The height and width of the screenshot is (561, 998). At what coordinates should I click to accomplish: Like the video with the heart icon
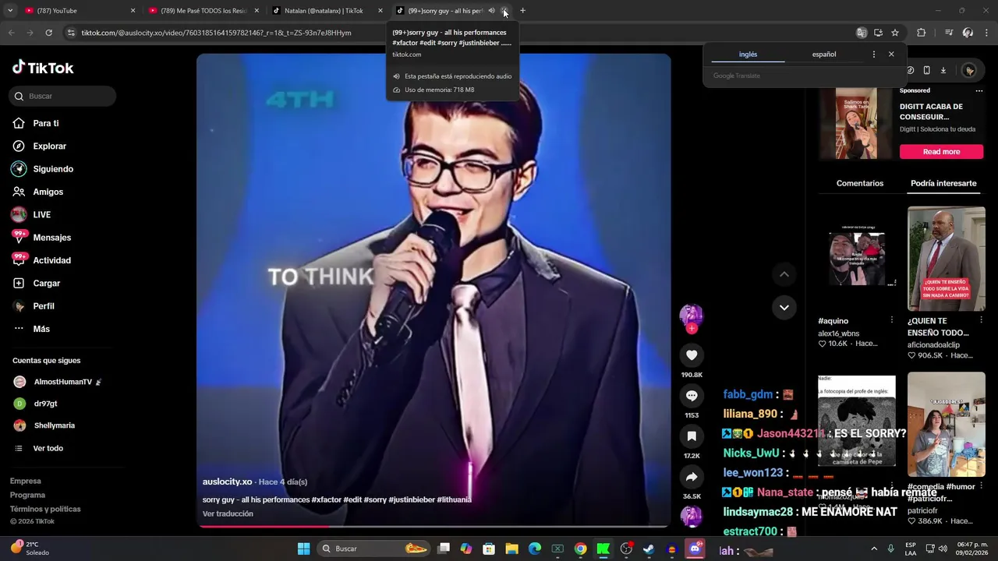coord(692,355)
